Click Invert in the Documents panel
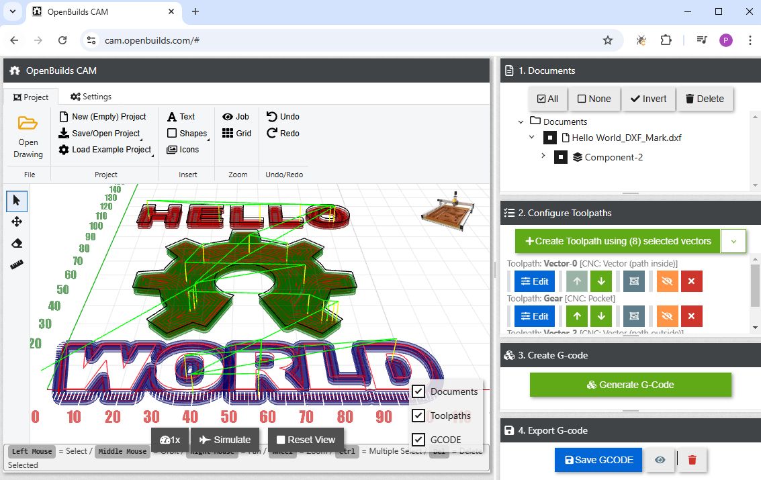 647,99
